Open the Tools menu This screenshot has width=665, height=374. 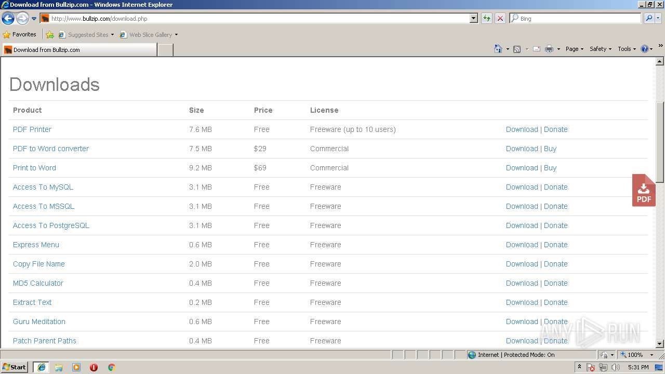(x=627, y=49)
